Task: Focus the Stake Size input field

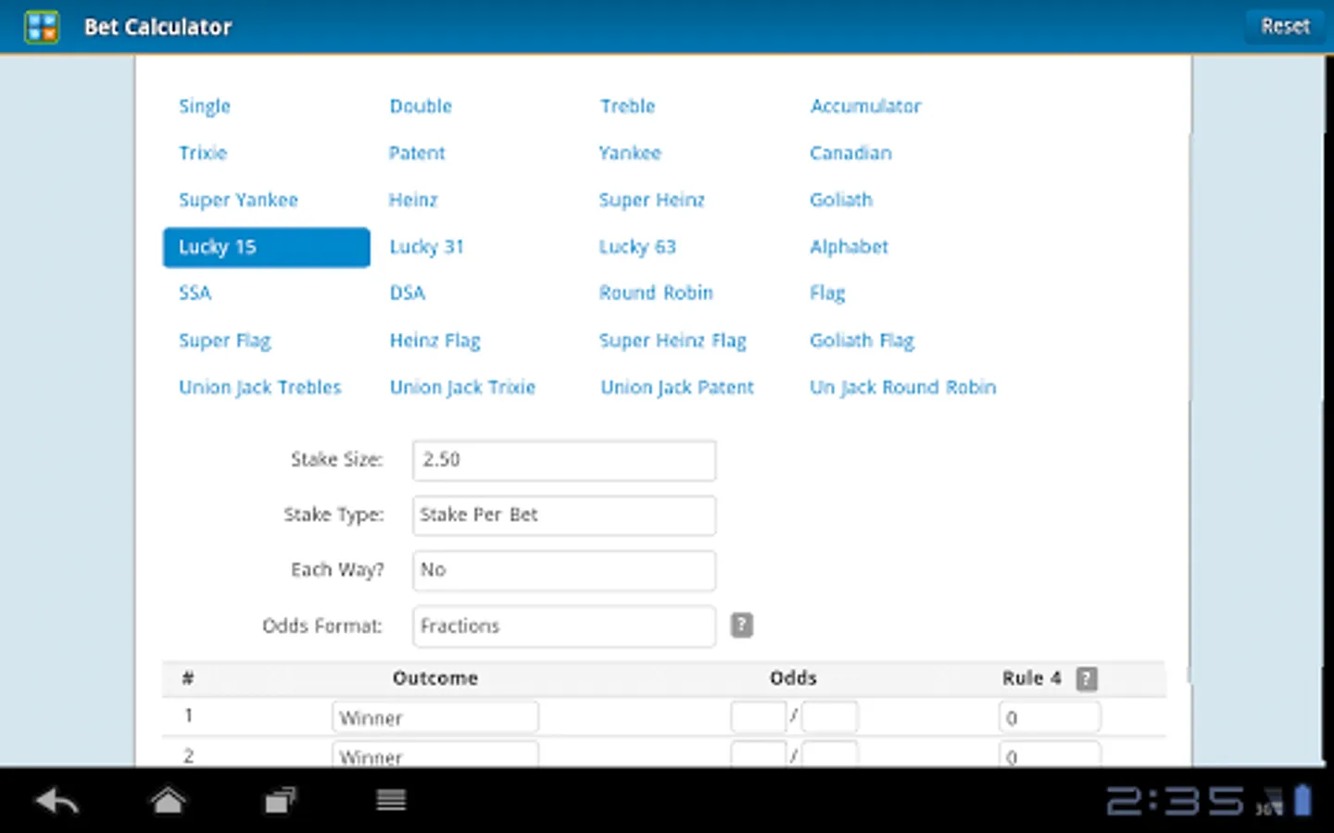Action: (x=564, y=460)
